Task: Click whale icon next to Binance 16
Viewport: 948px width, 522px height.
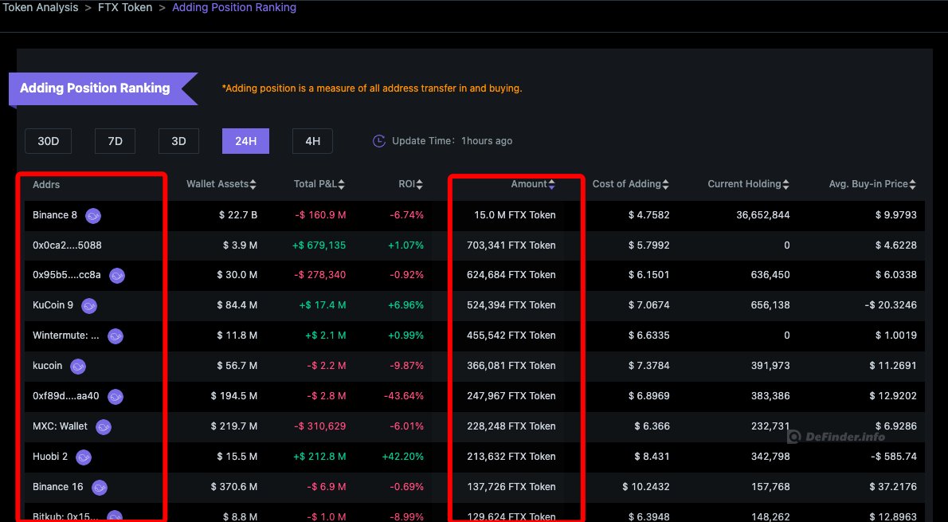Action: (x=99, y=487)
